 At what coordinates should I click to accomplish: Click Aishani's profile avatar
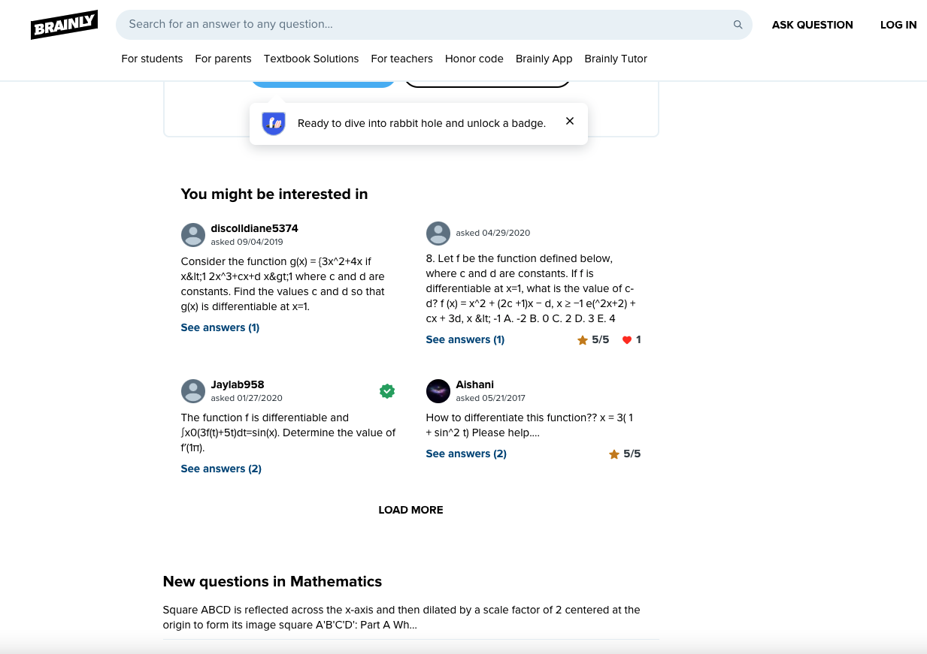click(x=438, y=390)
